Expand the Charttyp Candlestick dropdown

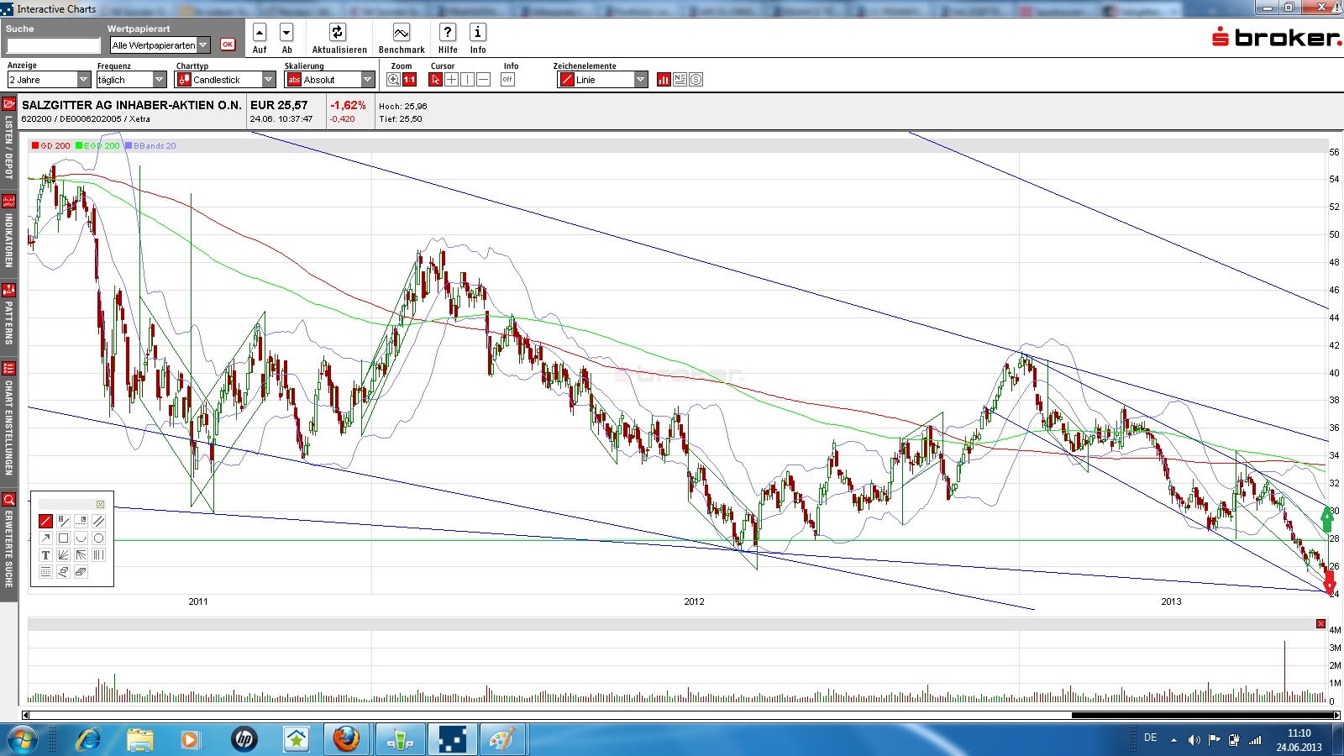225,80
